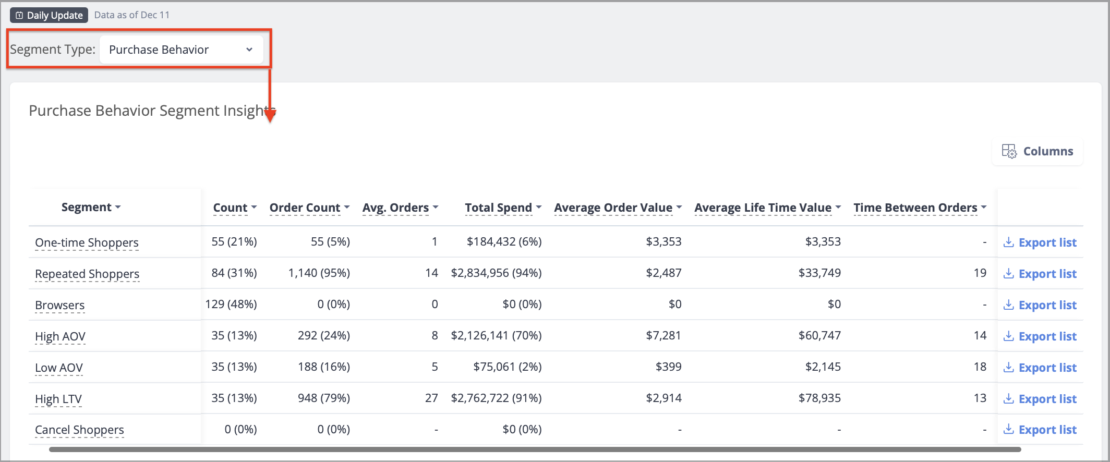Open the High LTV segment link
The width and height of the screenshot is (1110, 462).
58,399
